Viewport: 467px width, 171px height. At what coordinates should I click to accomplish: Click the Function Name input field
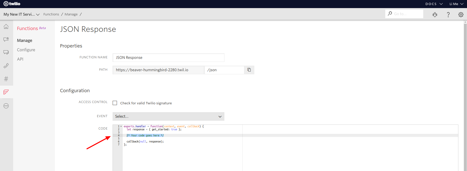coord(168,58)
